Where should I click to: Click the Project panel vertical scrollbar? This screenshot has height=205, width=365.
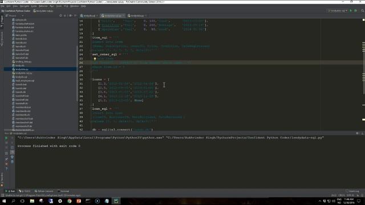tap(77, 73)
